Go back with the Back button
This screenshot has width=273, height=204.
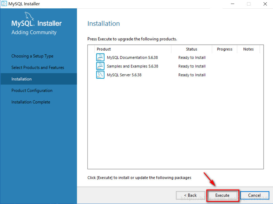pyautogui.click(x=190, y=195)
